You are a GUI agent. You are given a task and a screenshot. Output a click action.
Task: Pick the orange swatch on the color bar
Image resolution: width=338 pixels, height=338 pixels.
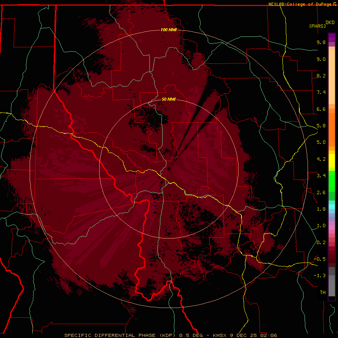(332, 129)
